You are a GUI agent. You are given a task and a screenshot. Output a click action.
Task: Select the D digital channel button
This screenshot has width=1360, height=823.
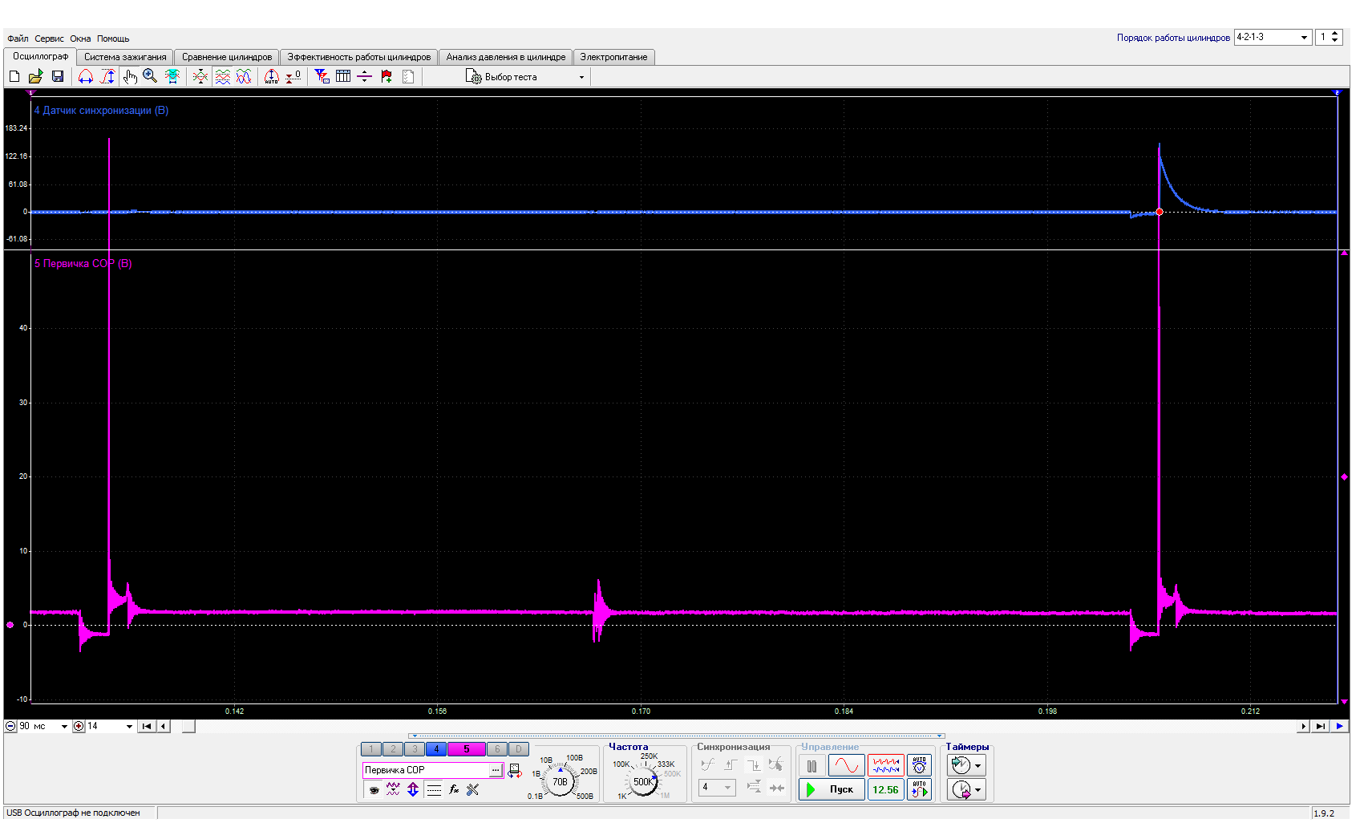pyautogui.click(x=519, y=749)
